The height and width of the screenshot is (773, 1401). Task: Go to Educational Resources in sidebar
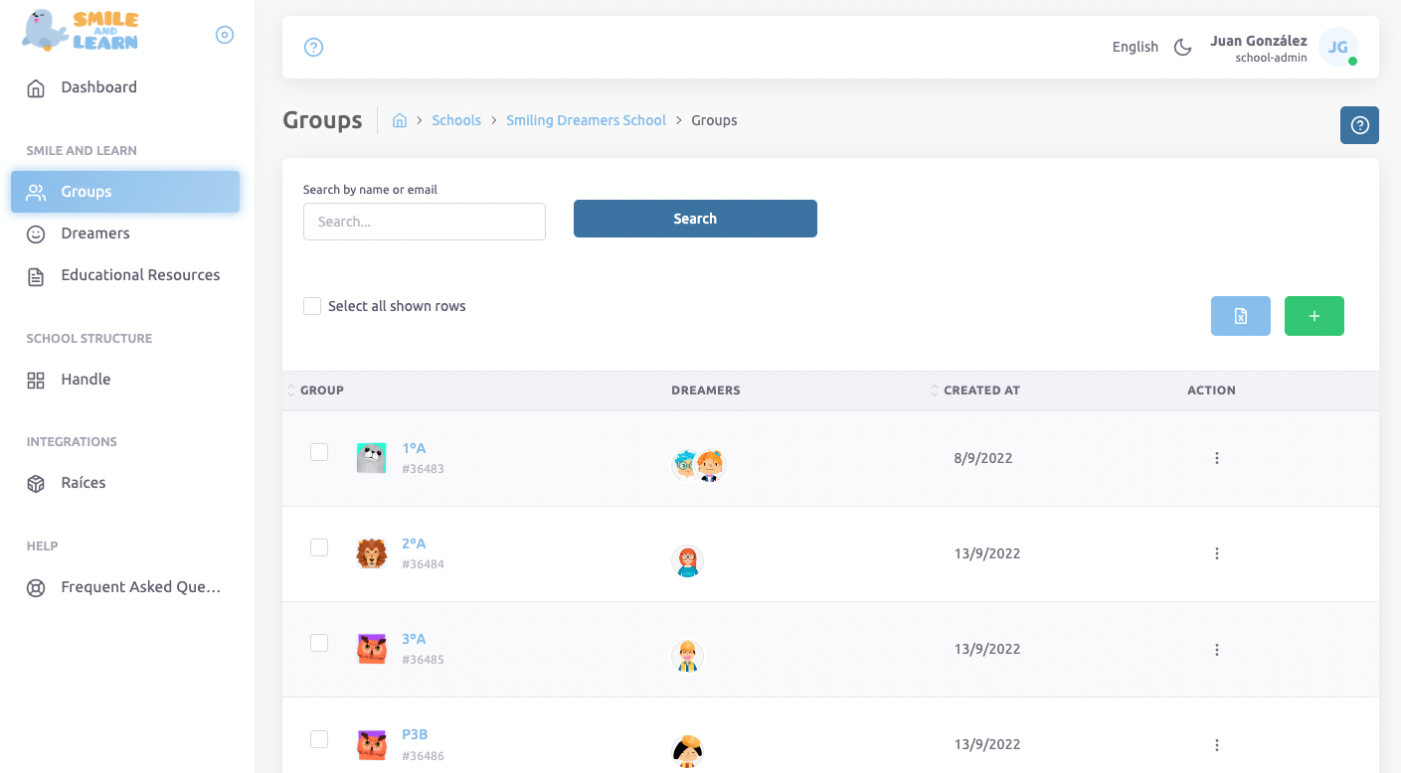click(x=140, y=275)
